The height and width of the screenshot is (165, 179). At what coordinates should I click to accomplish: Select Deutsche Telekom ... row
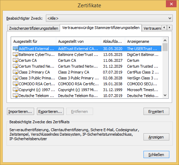click(x=87, y=96)
